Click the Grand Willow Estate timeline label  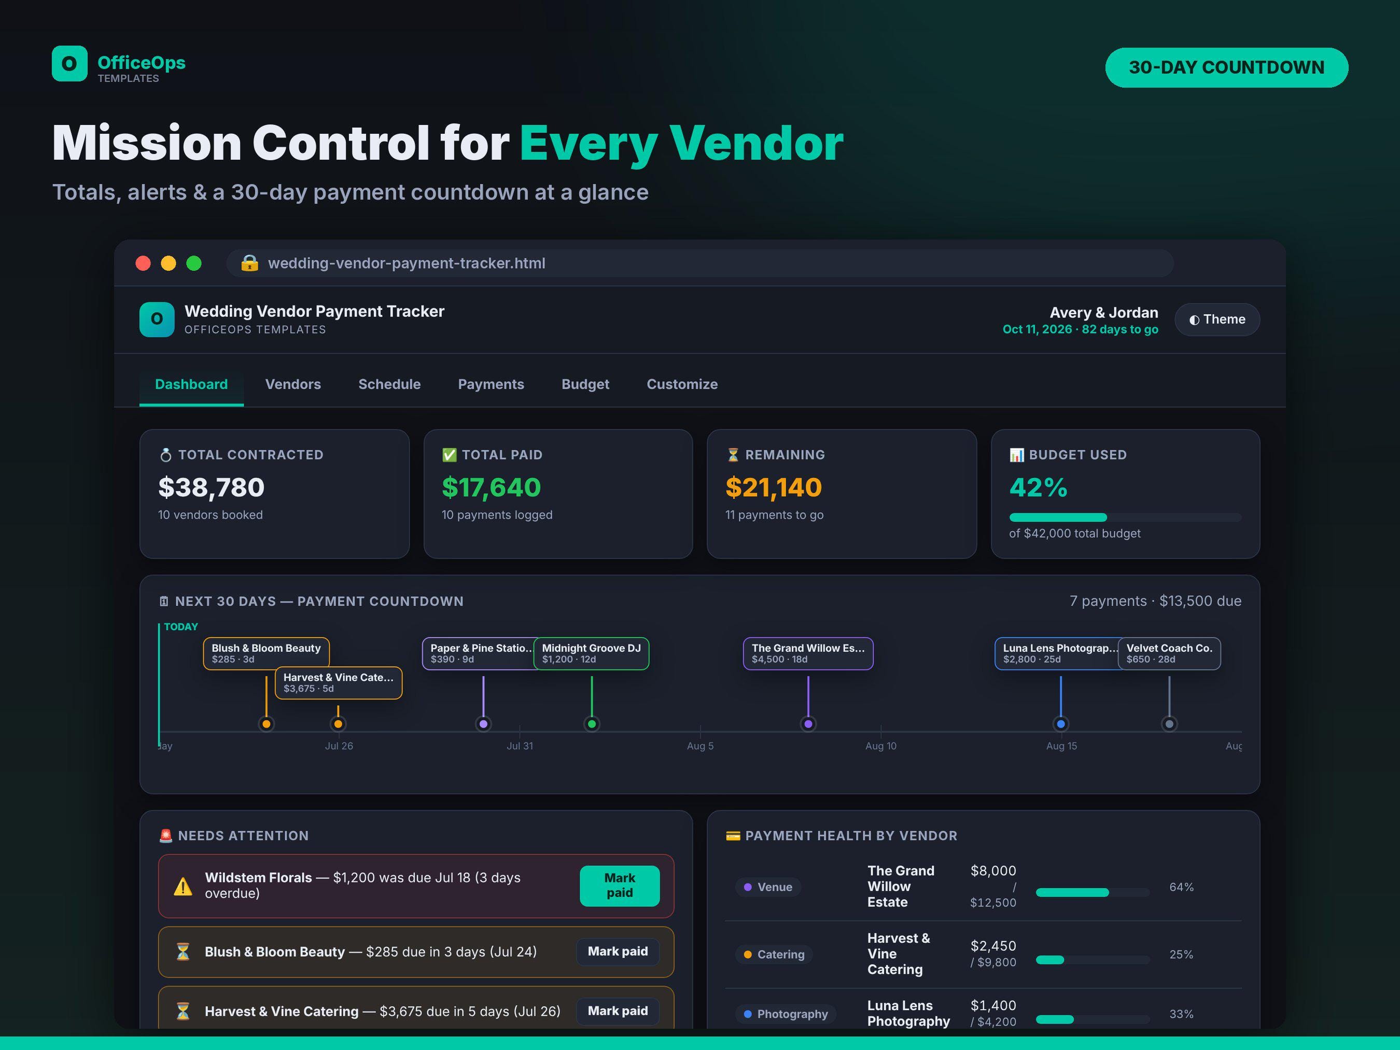(808, 653)
